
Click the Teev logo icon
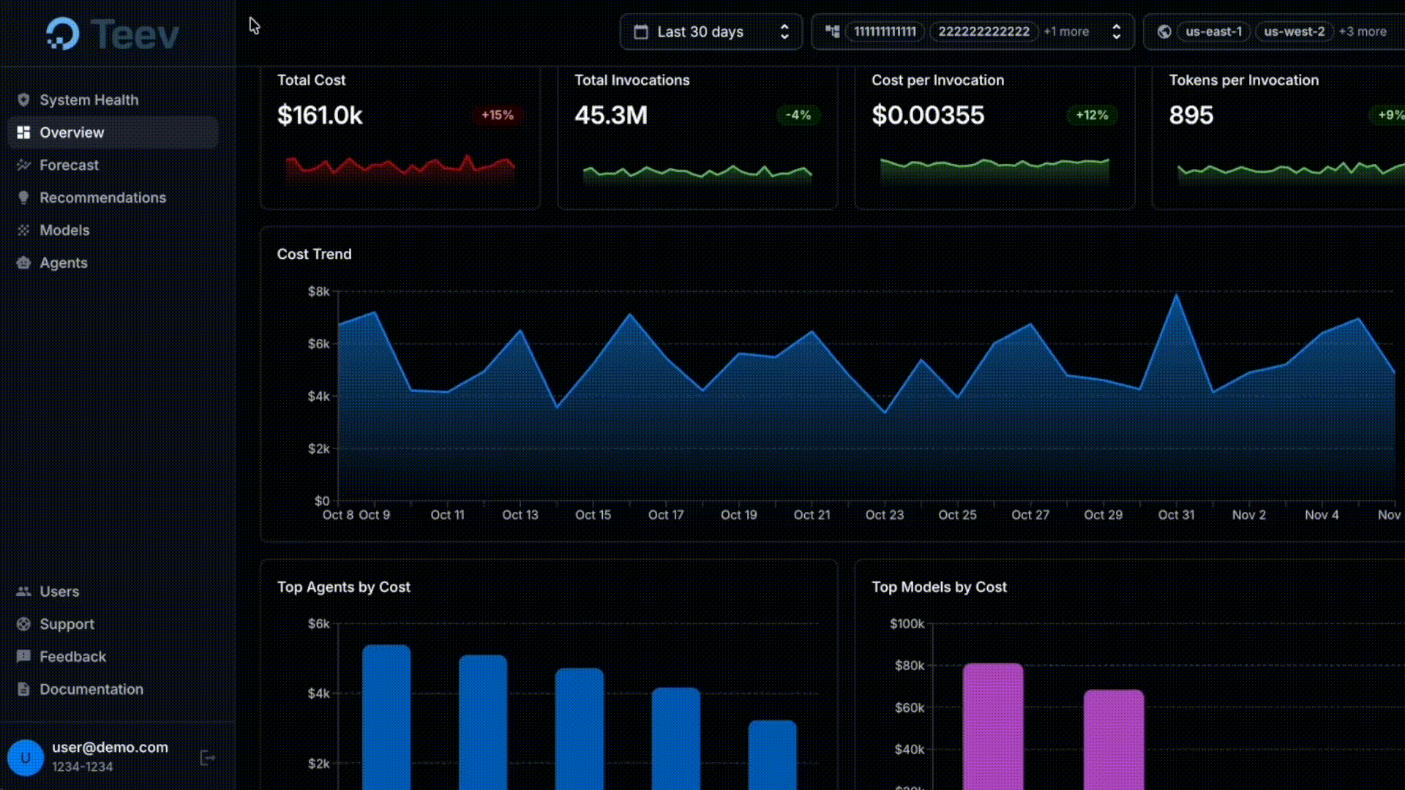(x=63, y=33)
